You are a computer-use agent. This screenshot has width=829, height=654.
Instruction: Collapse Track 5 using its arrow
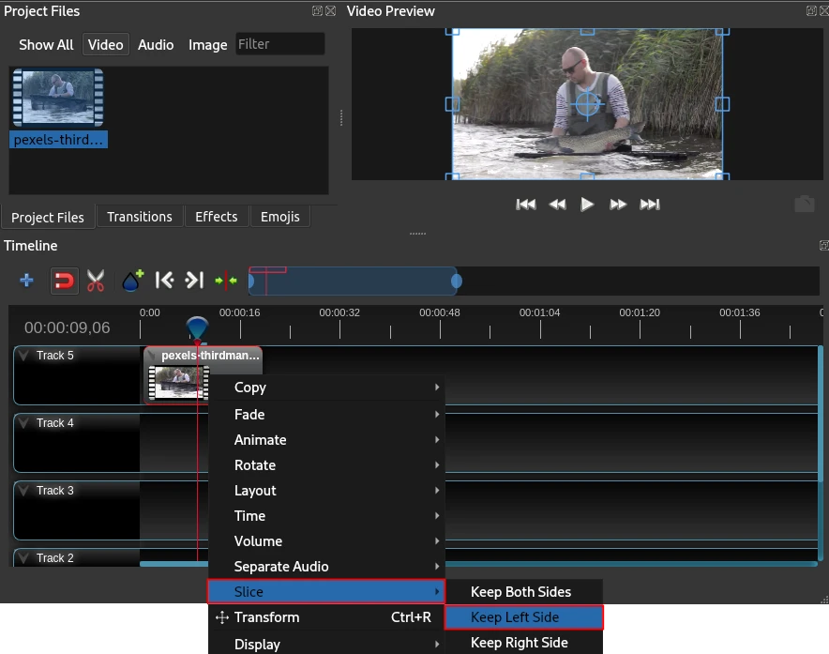pos(24,356)
